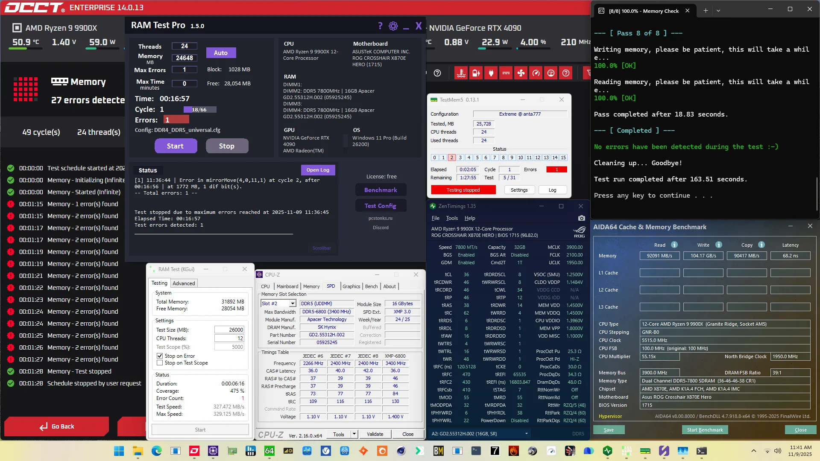Expand the CPU-Z Tools dropdown arrow
The height and width of the screenshot is (461, 820).
(x=354, y=434)
